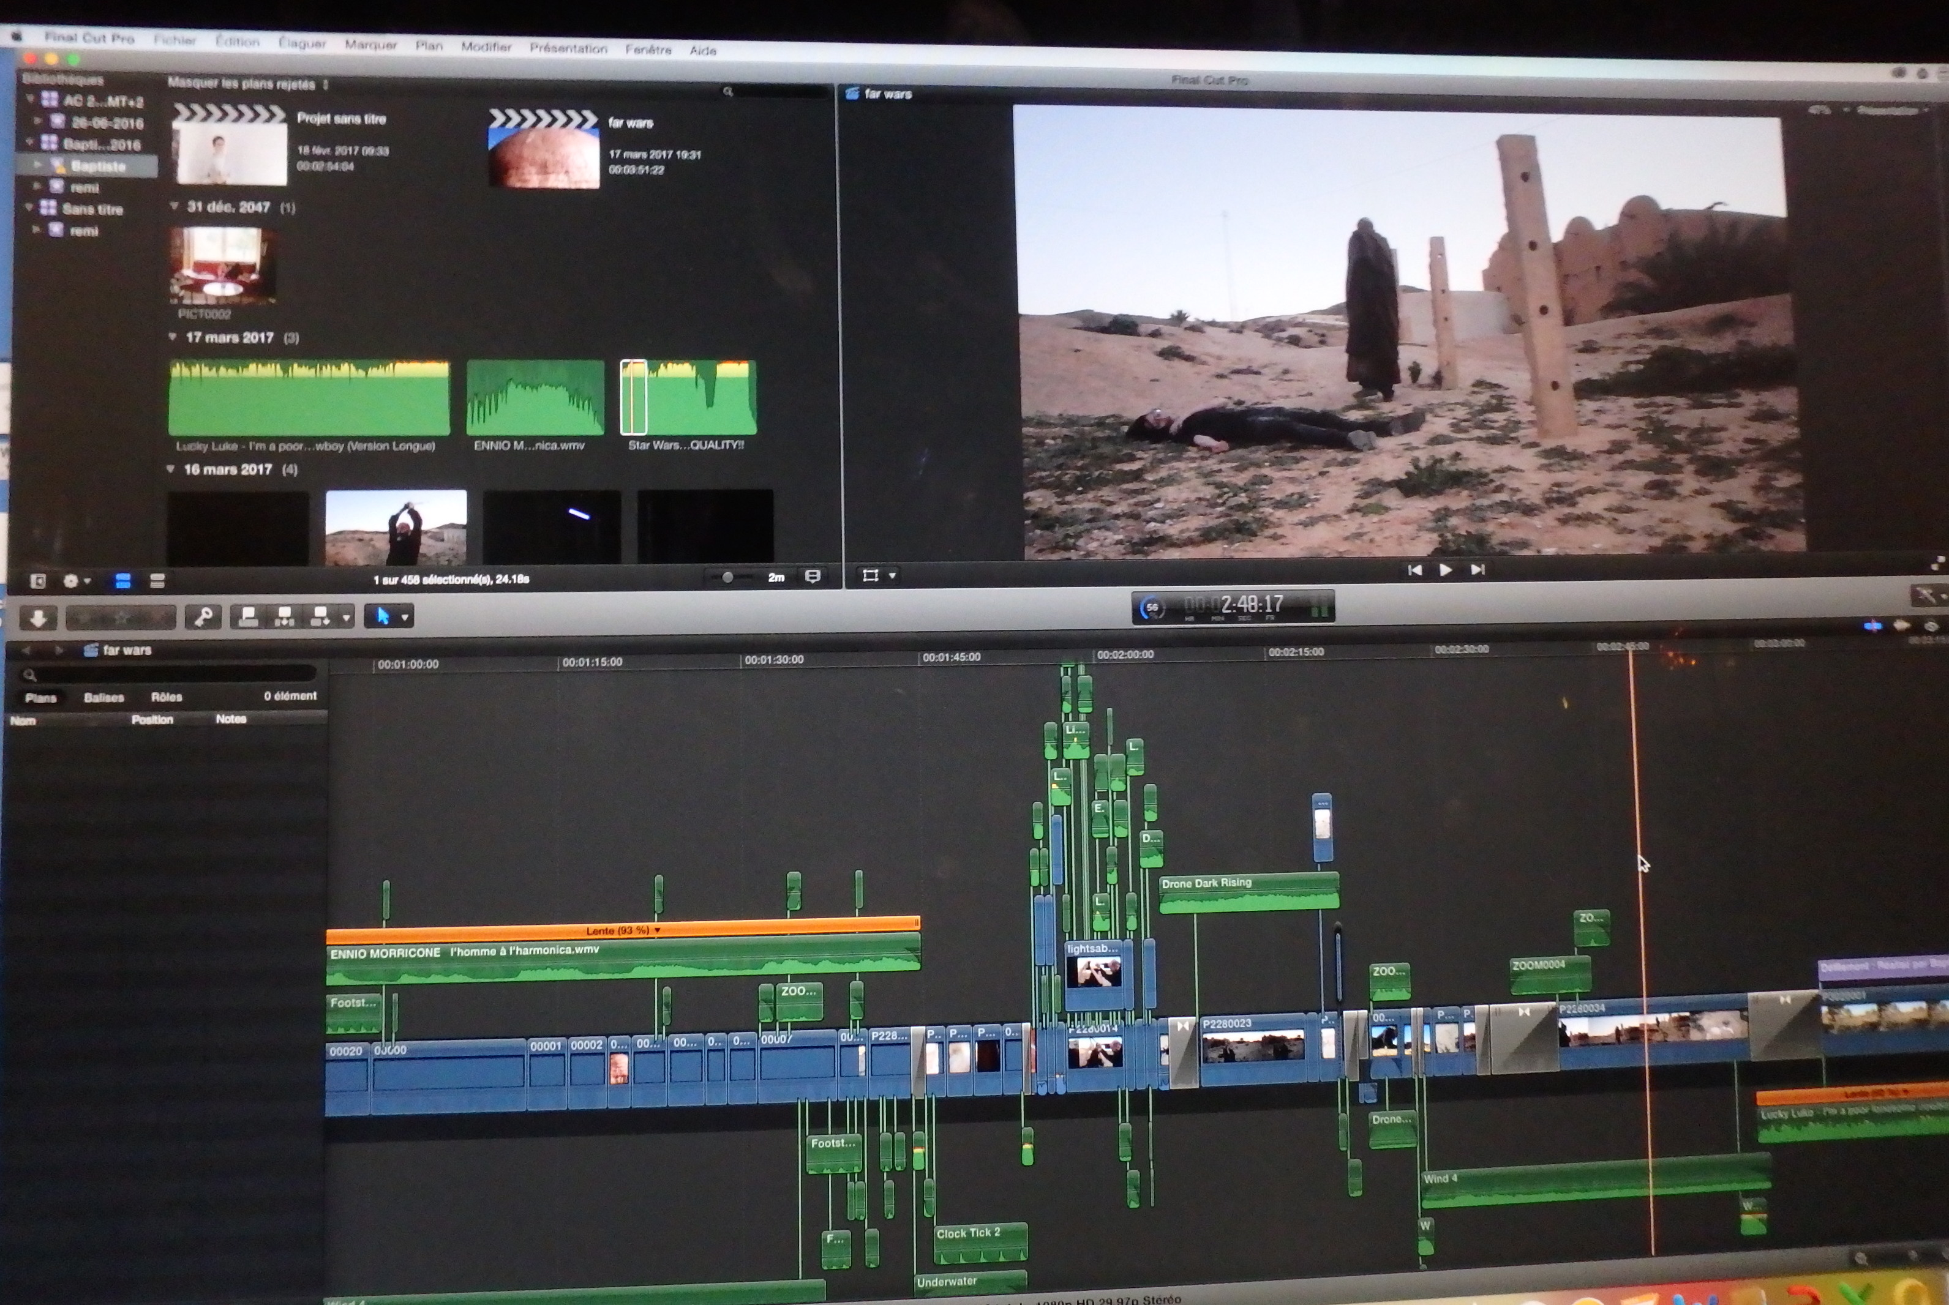Click the connect clip to storyline icon
Image resolution: width=1949 pixels, height=1305 pixels.
coord(247,617)
